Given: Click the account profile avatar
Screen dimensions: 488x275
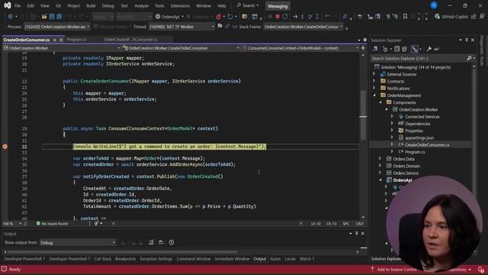Looking at the screenshot, I should 434,5.
